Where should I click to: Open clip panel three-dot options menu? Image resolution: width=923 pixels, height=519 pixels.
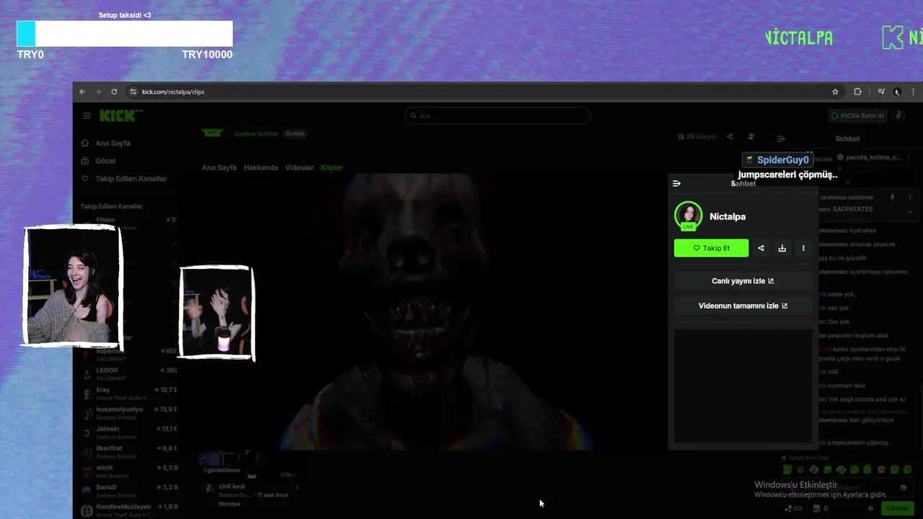(803, 248)
